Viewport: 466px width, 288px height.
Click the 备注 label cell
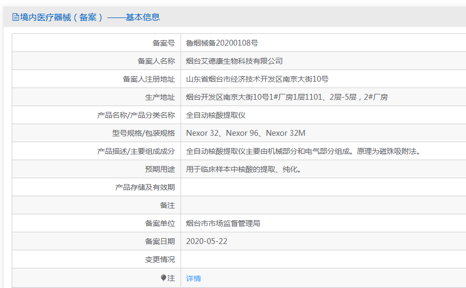click(96, 205)
